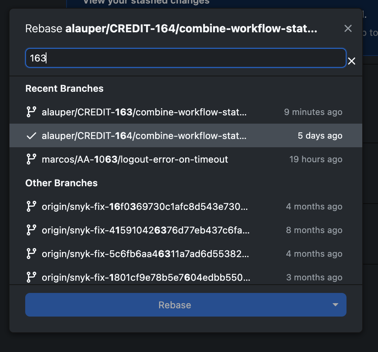This screenshot has height=352, width=378.
Task: Click the branch icon beside alauper/CREDIT-163
Action: (x=31, y=112)
